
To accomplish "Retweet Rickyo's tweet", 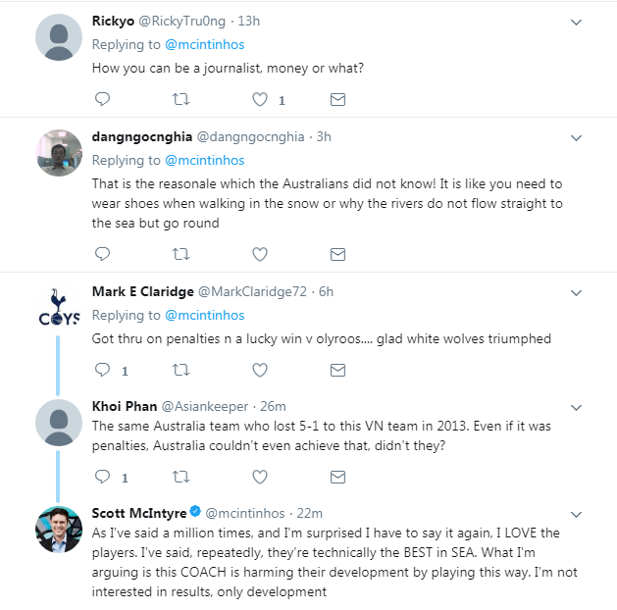I will click(180, 99).
